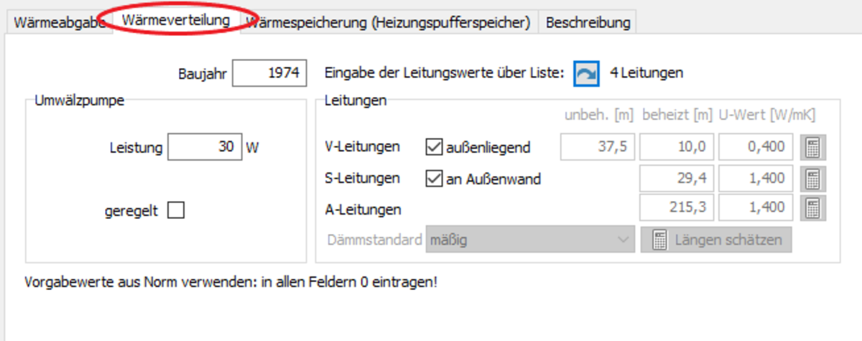Image resolution: width=862 pixels, height=341 pixels.
Task: Click calculator icon on Längen schätzen button
Action: tap(660, 240)
